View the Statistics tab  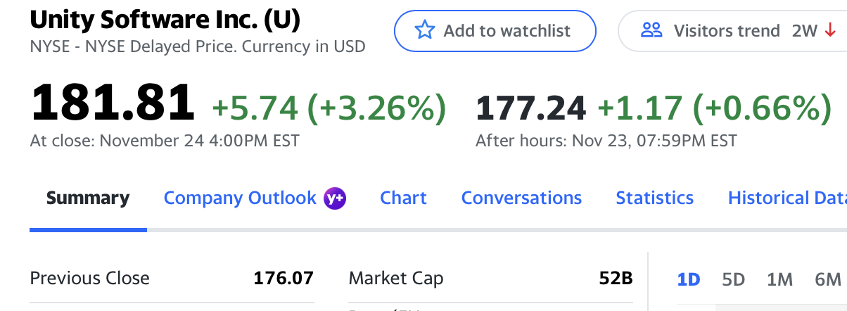click(654, 198)
